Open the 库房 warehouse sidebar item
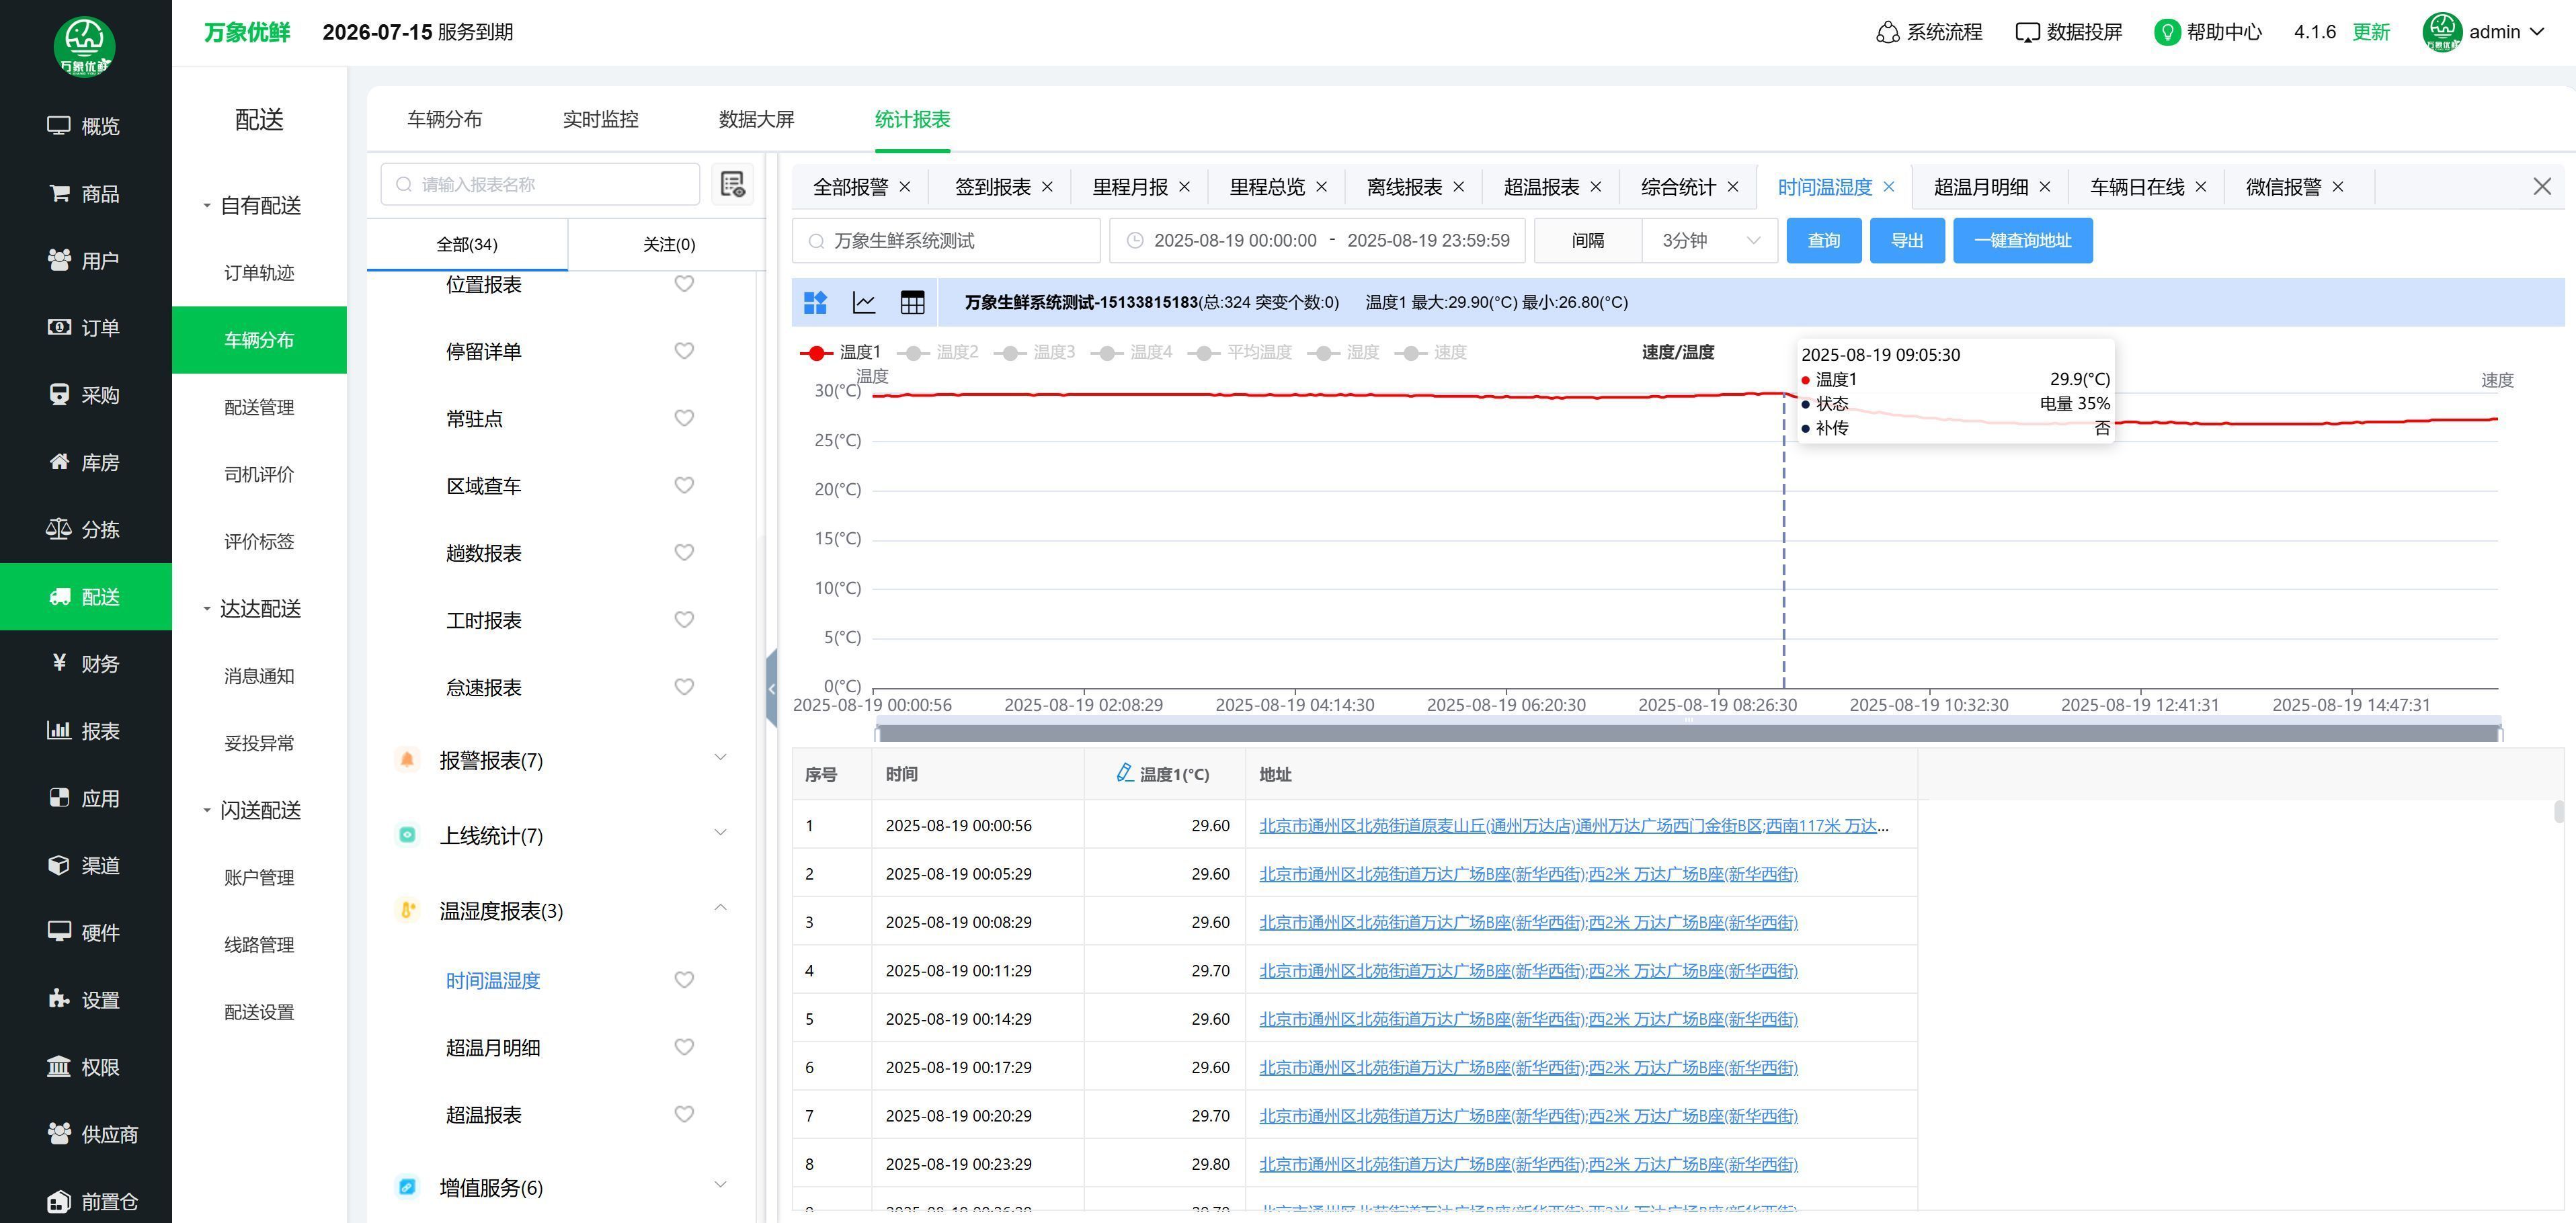This screenshot has height=1223, width=2576. [x=85, y=462]
